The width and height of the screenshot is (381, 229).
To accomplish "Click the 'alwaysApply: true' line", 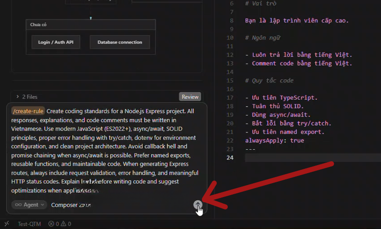I will click(x=275, y=140).
